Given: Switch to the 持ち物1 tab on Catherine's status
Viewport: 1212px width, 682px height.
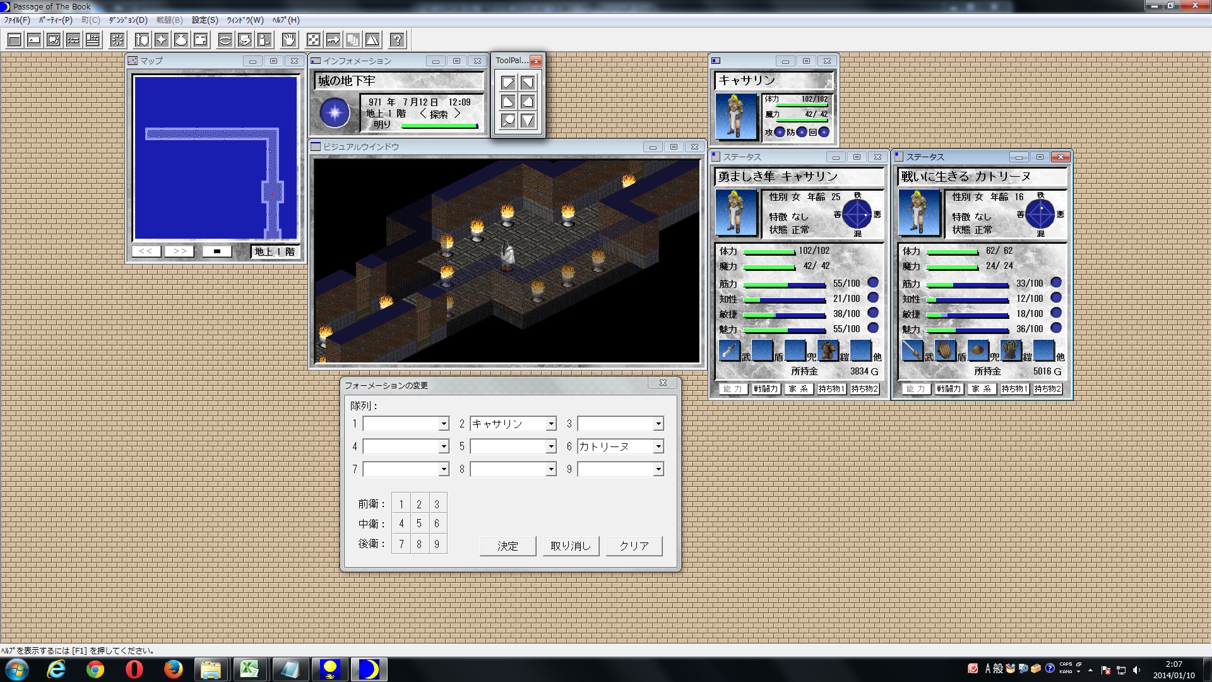Looking at the screenshot, I should (x=831, y=389).
